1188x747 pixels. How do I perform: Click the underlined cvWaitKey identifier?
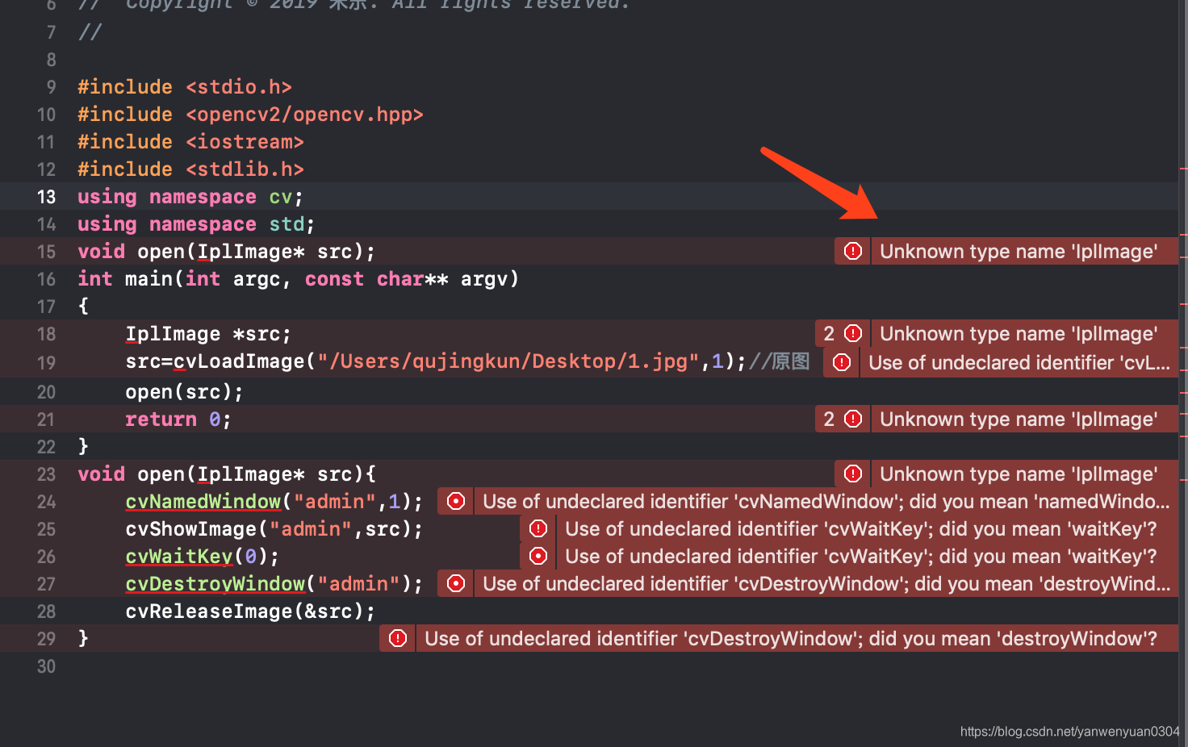(x=179, y=557)
